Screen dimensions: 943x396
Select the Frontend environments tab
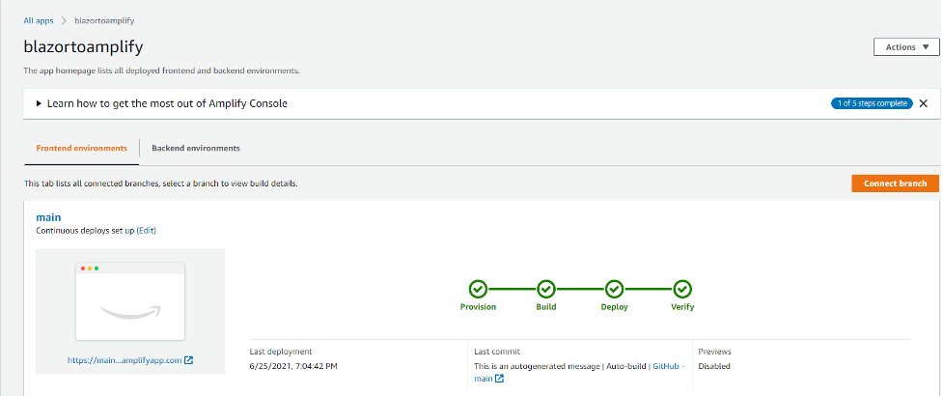(x=81, y=149)
